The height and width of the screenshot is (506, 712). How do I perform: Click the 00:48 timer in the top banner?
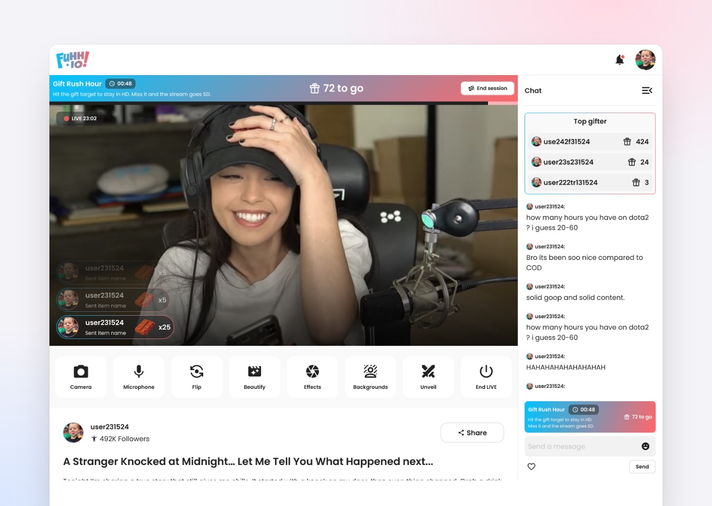[121, 84]
